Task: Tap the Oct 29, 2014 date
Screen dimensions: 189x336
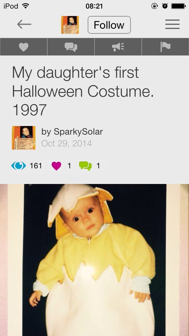Action: 66,144
